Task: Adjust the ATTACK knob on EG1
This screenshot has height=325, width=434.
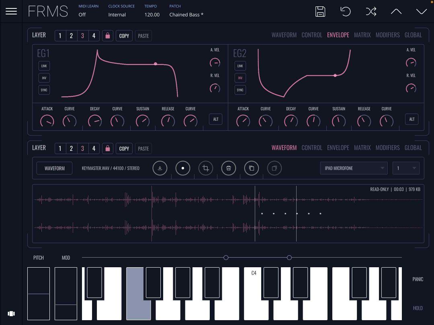Action: pos(47,121)
